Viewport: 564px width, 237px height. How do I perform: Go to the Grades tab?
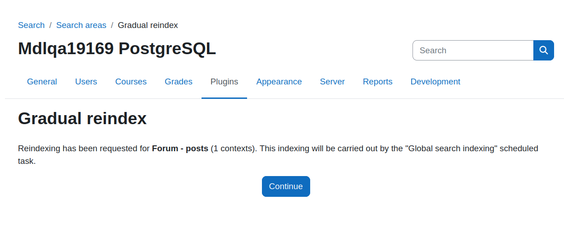tap(179, 82)
